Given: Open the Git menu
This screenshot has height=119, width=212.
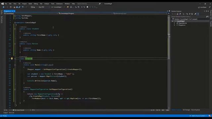Looking at the screenshot, I should point(19,4).
